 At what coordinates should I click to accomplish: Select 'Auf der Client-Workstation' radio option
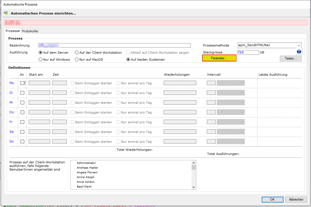[x=77, y=53]
